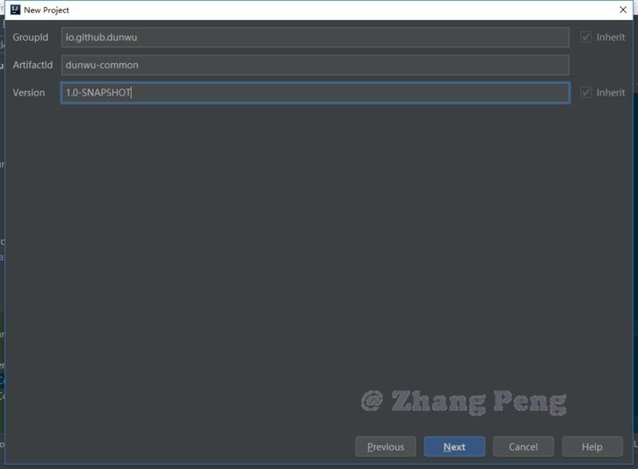638x469 pixels.
Task: Click the Zhang Peng watermark text
Action: pyautogui.click(x=463, y=400)
